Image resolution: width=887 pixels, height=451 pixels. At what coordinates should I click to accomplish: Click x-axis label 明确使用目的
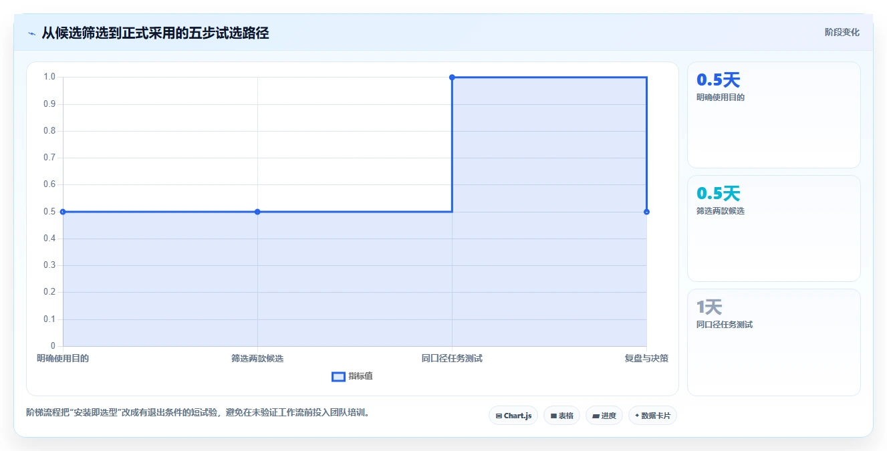click(x=63, y=358)
